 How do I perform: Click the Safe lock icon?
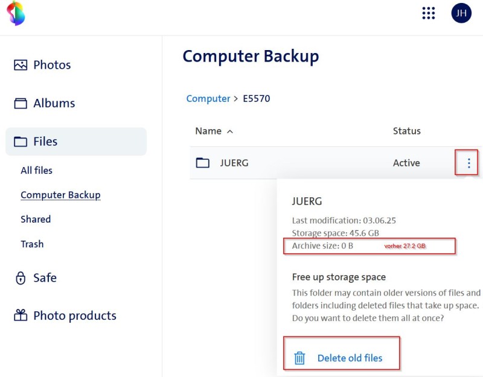click(x=21, y=278)
